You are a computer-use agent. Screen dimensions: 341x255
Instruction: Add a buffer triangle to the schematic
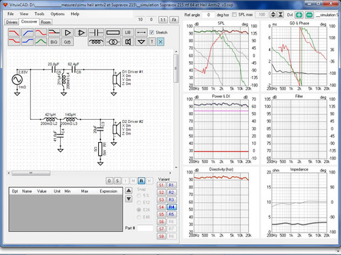tap(68, 33)
